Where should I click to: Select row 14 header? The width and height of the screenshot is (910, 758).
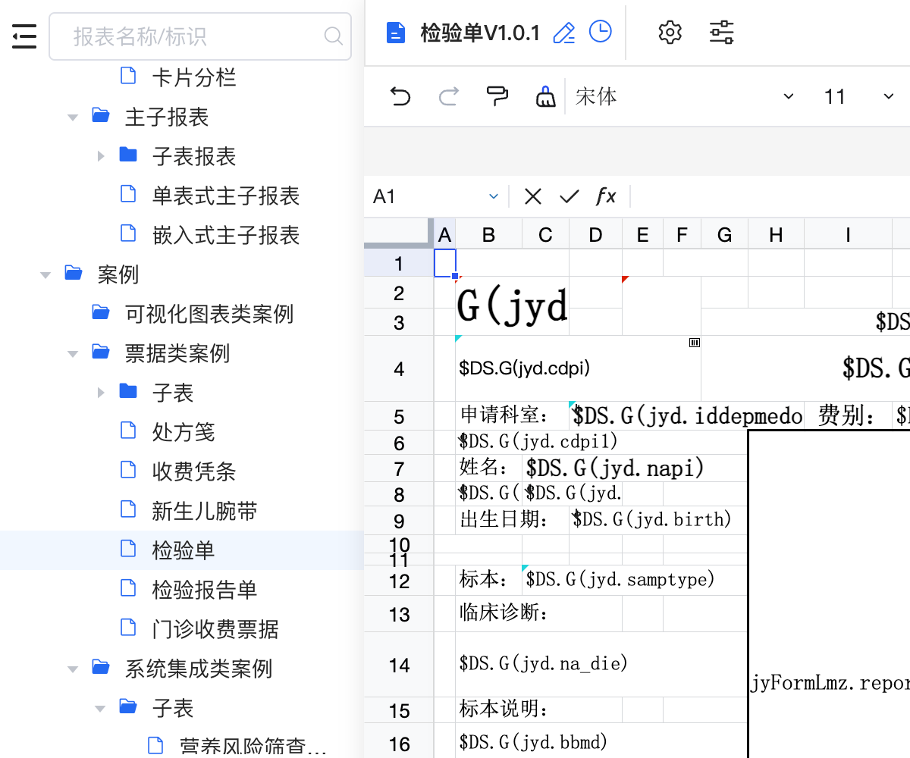pyautogui.click(x=399, y=666)
